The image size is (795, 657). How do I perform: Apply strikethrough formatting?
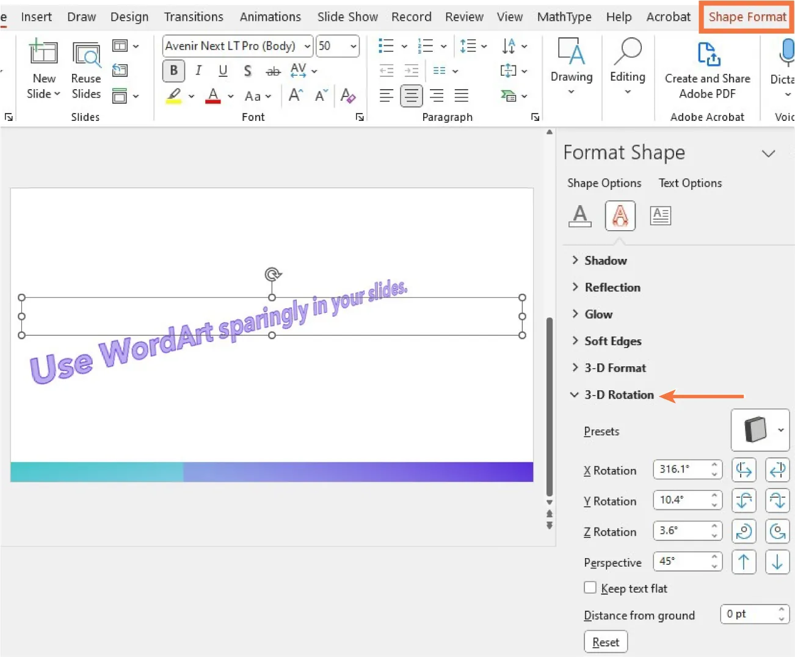click(x=273, y=71)
